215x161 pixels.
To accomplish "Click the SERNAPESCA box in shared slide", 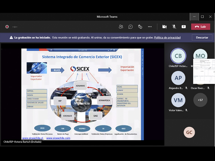I will tap(104, 100).
